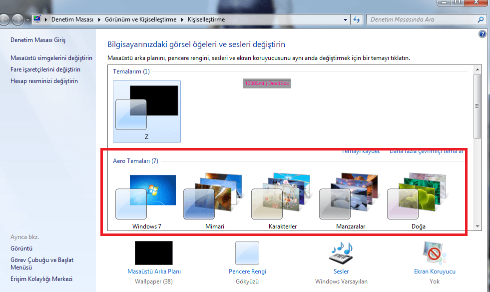This screenshot has height=292, width=490.
Task: Click Pencere Rengi link text
Action: click(248, 271)
